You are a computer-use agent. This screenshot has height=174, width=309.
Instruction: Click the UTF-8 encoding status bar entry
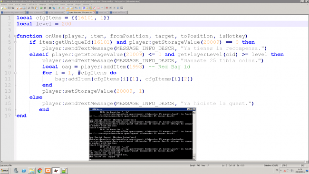pyautogui.click(x=284, y=165)
